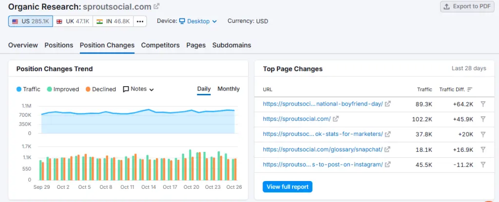Viewport: 499px width, 202px height.
Task: Switch to the Competitors tab
Action: pyautogui.click(x=160, y=45)
